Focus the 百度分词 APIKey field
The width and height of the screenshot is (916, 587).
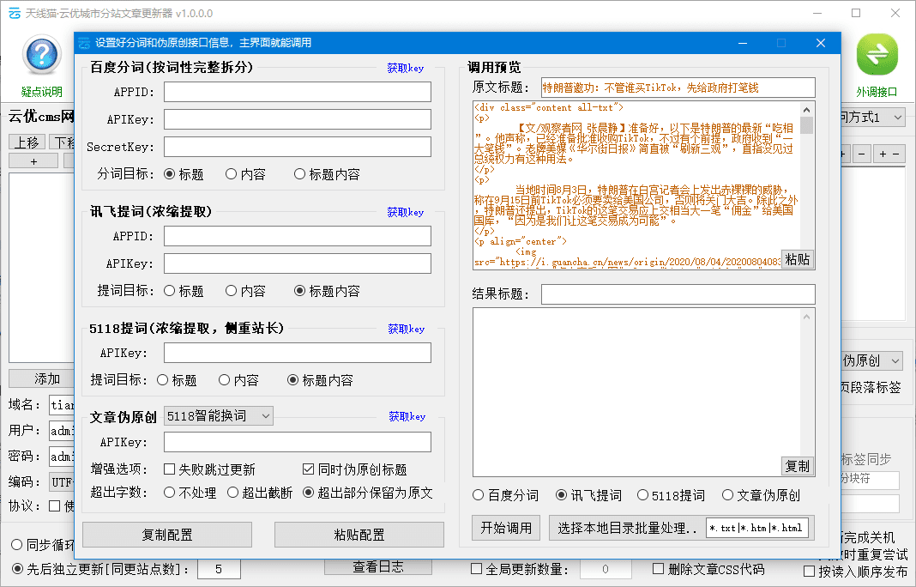(298, 119)
